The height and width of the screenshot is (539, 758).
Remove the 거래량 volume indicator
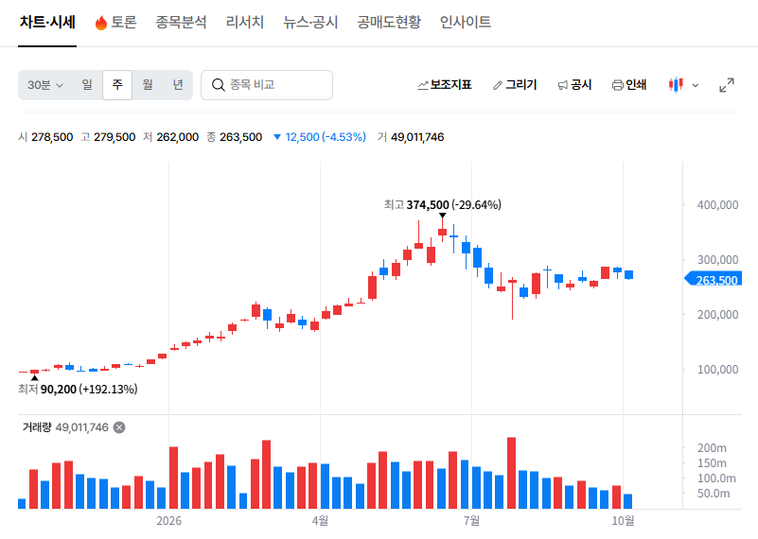(x=119, y=427)
